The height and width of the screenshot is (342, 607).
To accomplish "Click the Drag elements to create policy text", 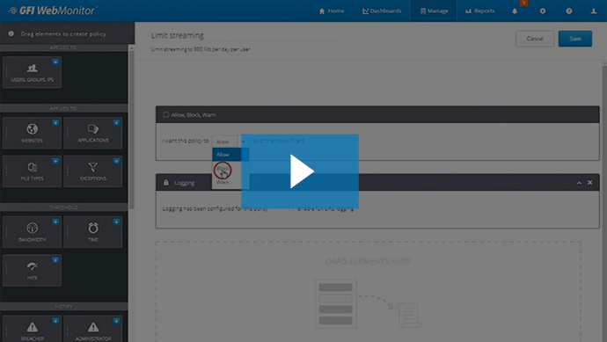I will 63,34.
